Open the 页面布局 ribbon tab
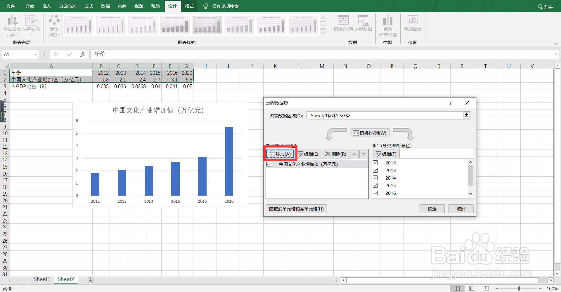This screenshot has width=561, height=292. tap(67, 6)
